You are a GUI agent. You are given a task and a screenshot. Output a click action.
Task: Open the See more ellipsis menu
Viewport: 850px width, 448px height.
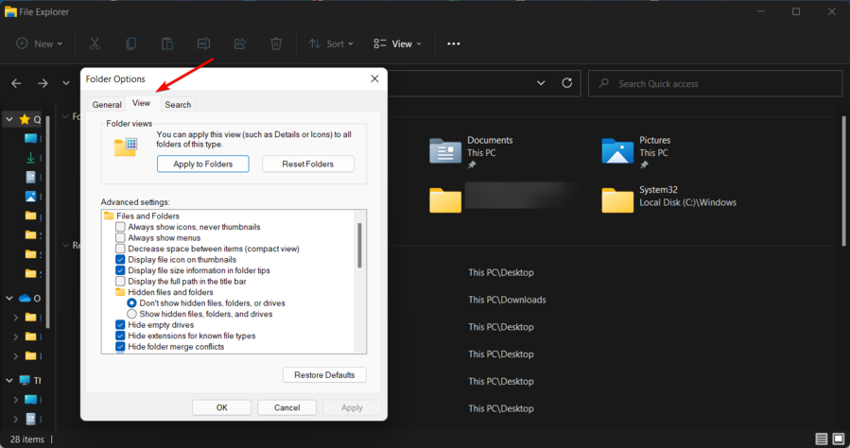pyautogui.click(x=454, y=43)
